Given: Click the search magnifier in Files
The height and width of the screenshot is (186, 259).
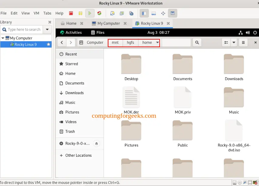Looking at the screenshot, I should coord(197,43).
